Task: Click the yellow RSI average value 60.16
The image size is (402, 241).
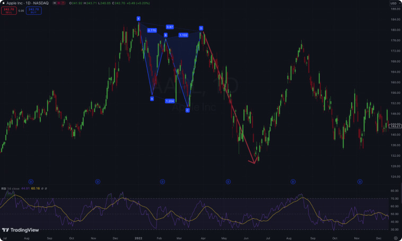Action: tap(36, 189)
